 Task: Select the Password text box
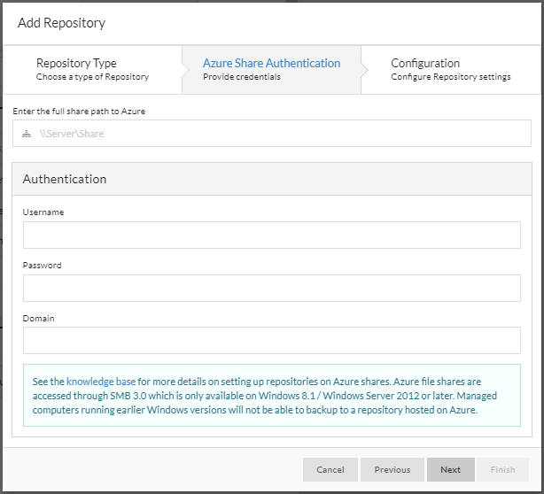pyautogui.click(x=271, y=288)
